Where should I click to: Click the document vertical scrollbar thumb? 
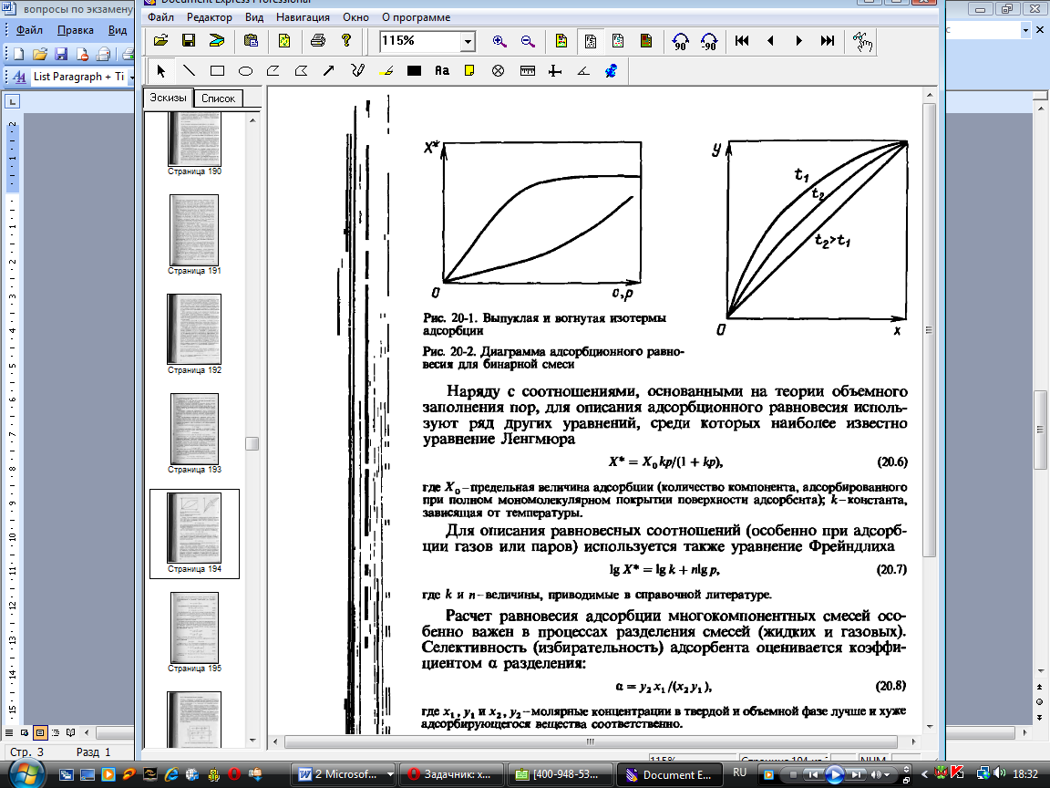929,330
